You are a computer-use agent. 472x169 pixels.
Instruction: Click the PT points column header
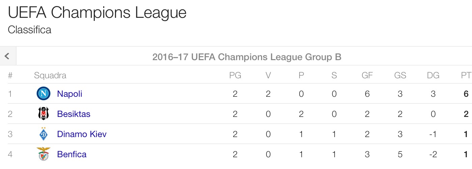point(466,76)
